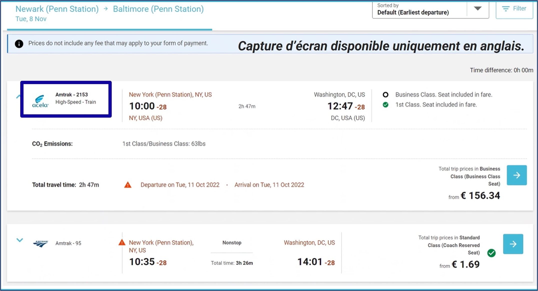The image size is (538, 291).
Task: Click the Acela logo icon
Action: click(x=40, y=101)
